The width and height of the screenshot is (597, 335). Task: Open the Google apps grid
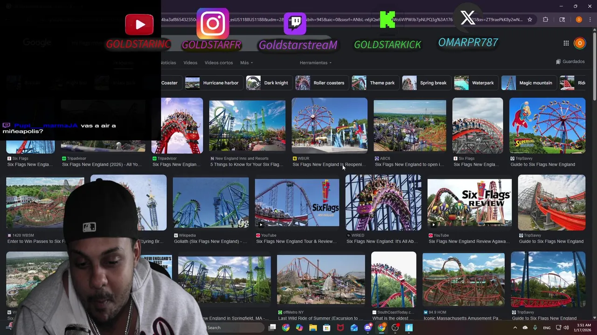click(566, 43)
